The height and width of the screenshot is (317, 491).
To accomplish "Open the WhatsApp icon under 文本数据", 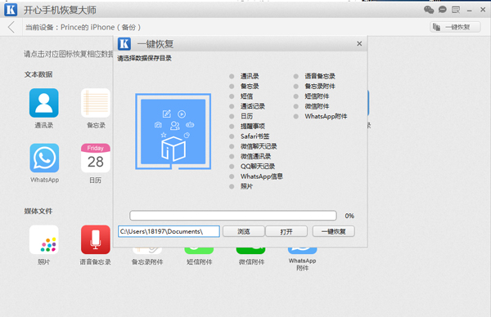I will (44, 158).
